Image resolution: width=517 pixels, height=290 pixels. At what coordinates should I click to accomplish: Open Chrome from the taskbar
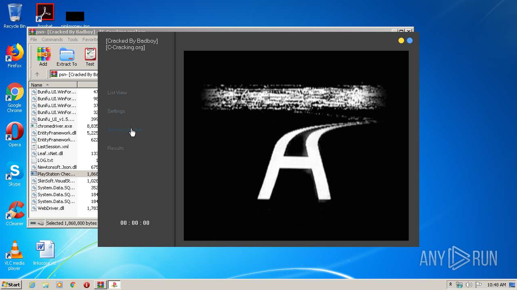[73, 285]
